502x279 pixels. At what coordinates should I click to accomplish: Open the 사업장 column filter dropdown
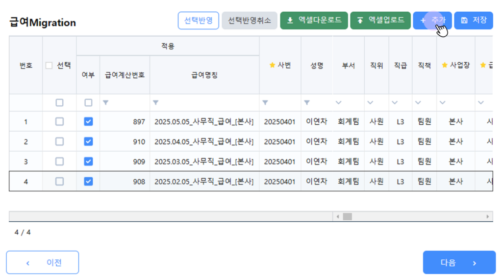(x=443, y=103)
